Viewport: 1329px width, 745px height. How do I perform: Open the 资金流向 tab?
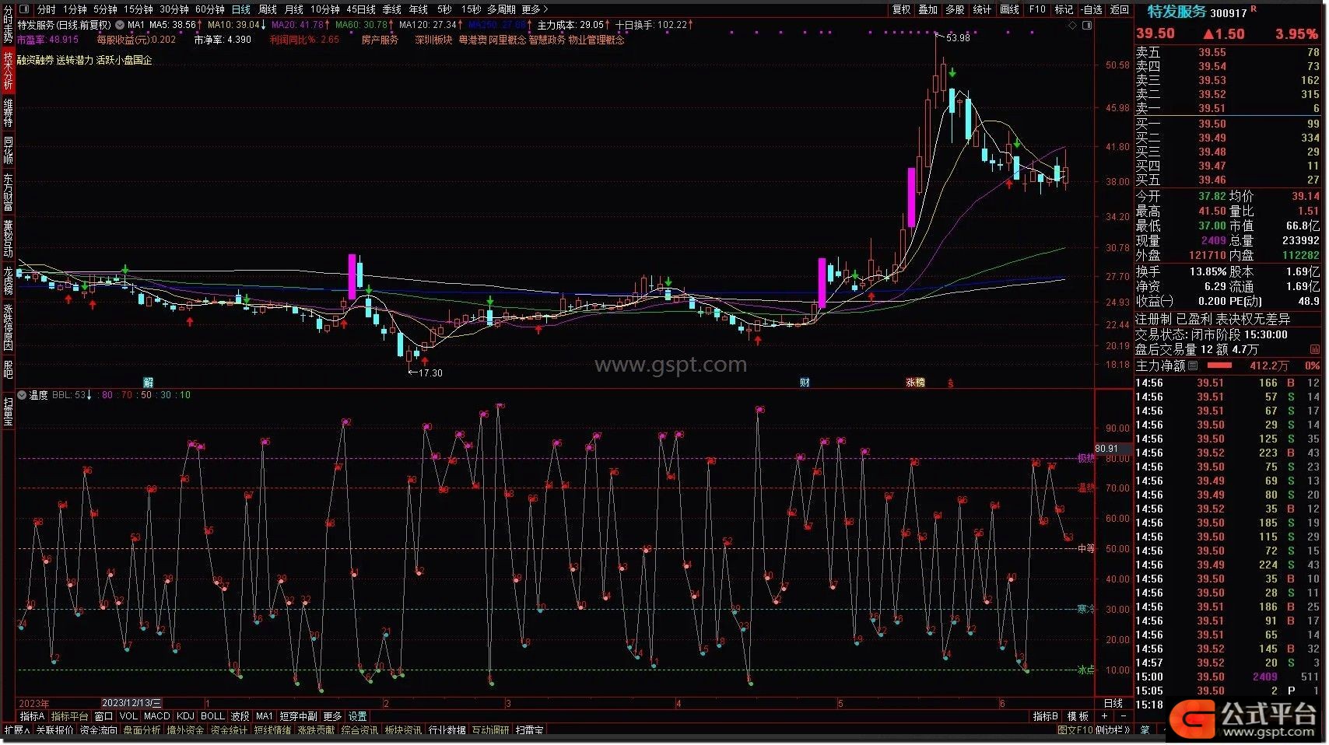point(98,731)
